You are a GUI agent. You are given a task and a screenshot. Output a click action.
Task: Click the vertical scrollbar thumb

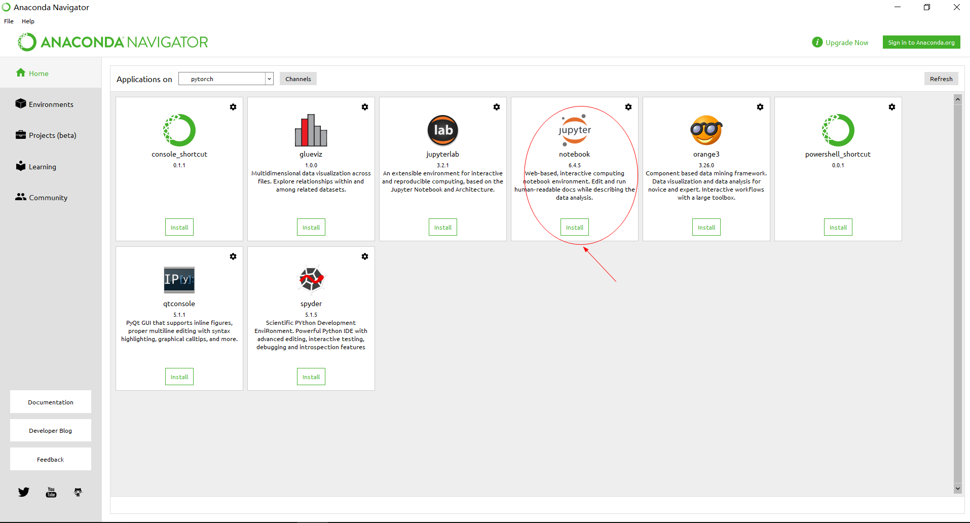click(958, 294)
